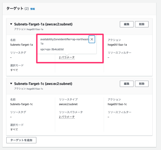Viewport: 161px width, 150px height.
Task: Close the resource parameters popover
Action: [x=92, y=39]
